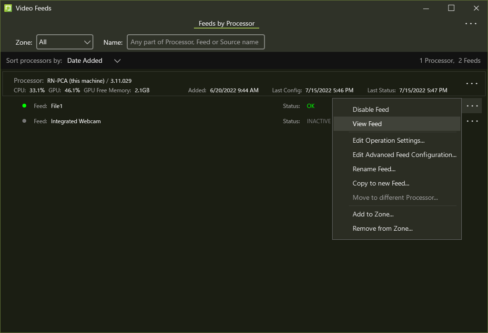Select Edit Operation Settings menu entry
Image resolution: width=488 pixels, height=333 pixels.
click(388, 140)
